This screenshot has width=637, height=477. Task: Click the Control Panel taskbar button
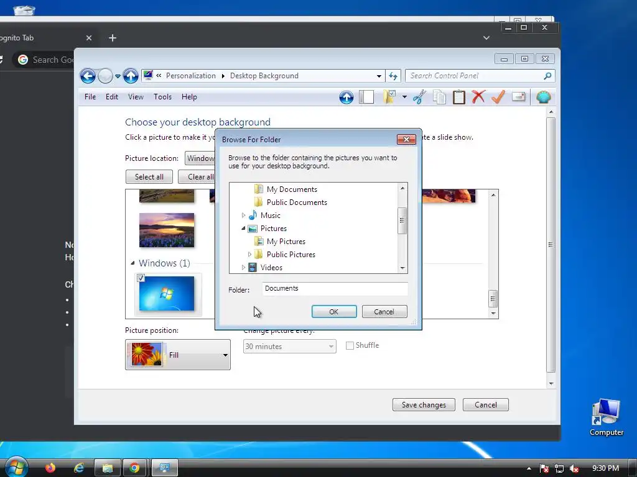tap(164, 468)
